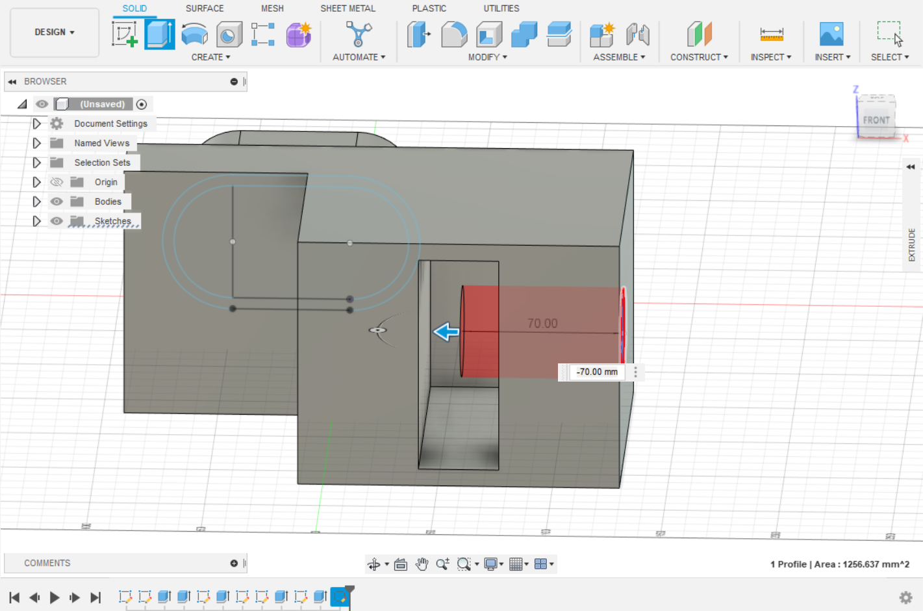Expand the Document Settings tree node

(37, 123)
